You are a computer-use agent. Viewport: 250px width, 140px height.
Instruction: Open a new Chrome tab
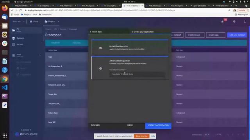click(236, 6)
